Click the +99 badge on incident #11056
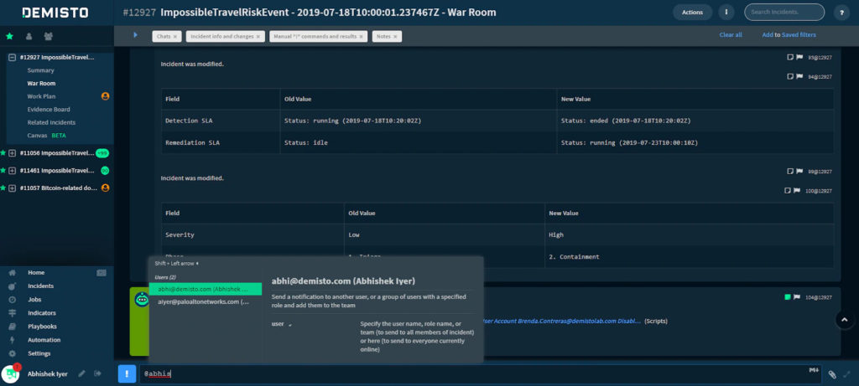Screen dimensions: 859x386 [x=102, y=153]
